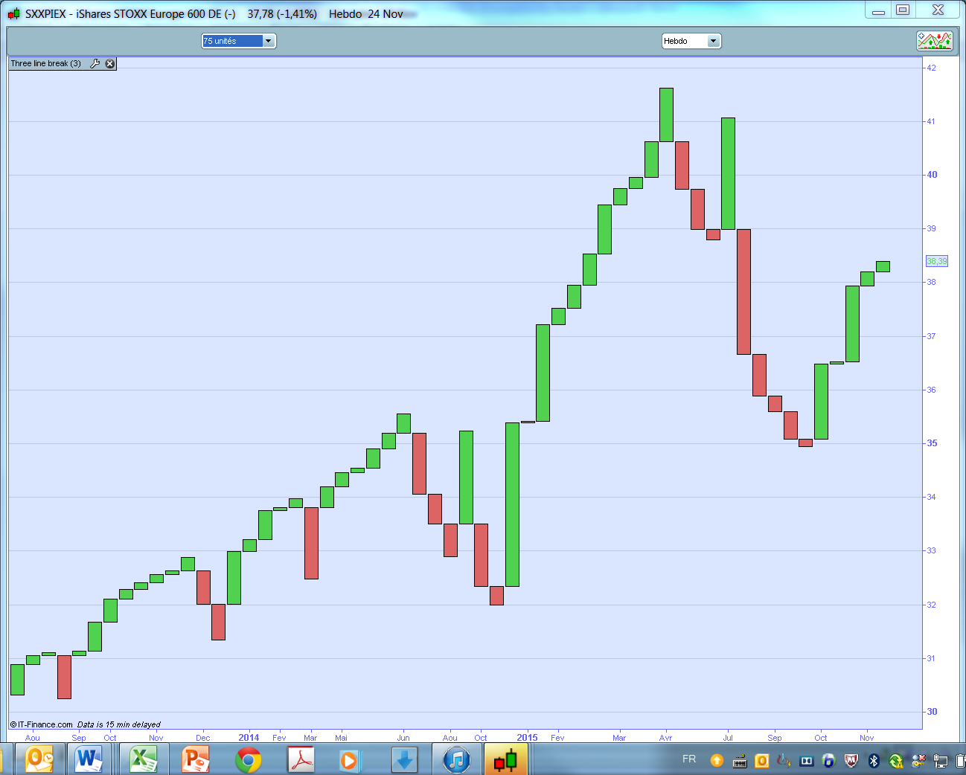The height and width of the screenshot is (775, 966).
Task: Open the keyboard tray icon
Action: (x=740, y=760)
